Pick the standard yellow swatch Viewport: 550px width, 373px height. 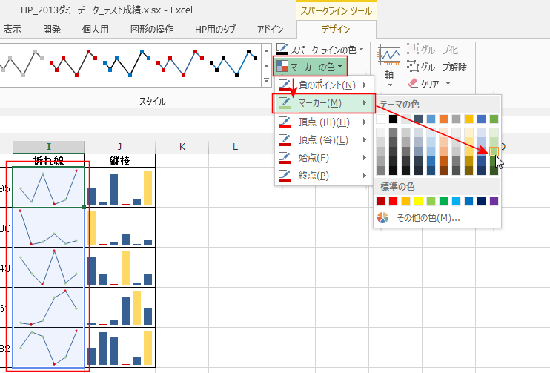pos(418,202)
